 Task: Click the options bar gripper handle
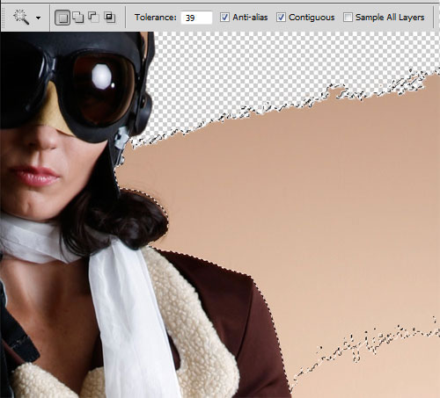tap(4, 18)
